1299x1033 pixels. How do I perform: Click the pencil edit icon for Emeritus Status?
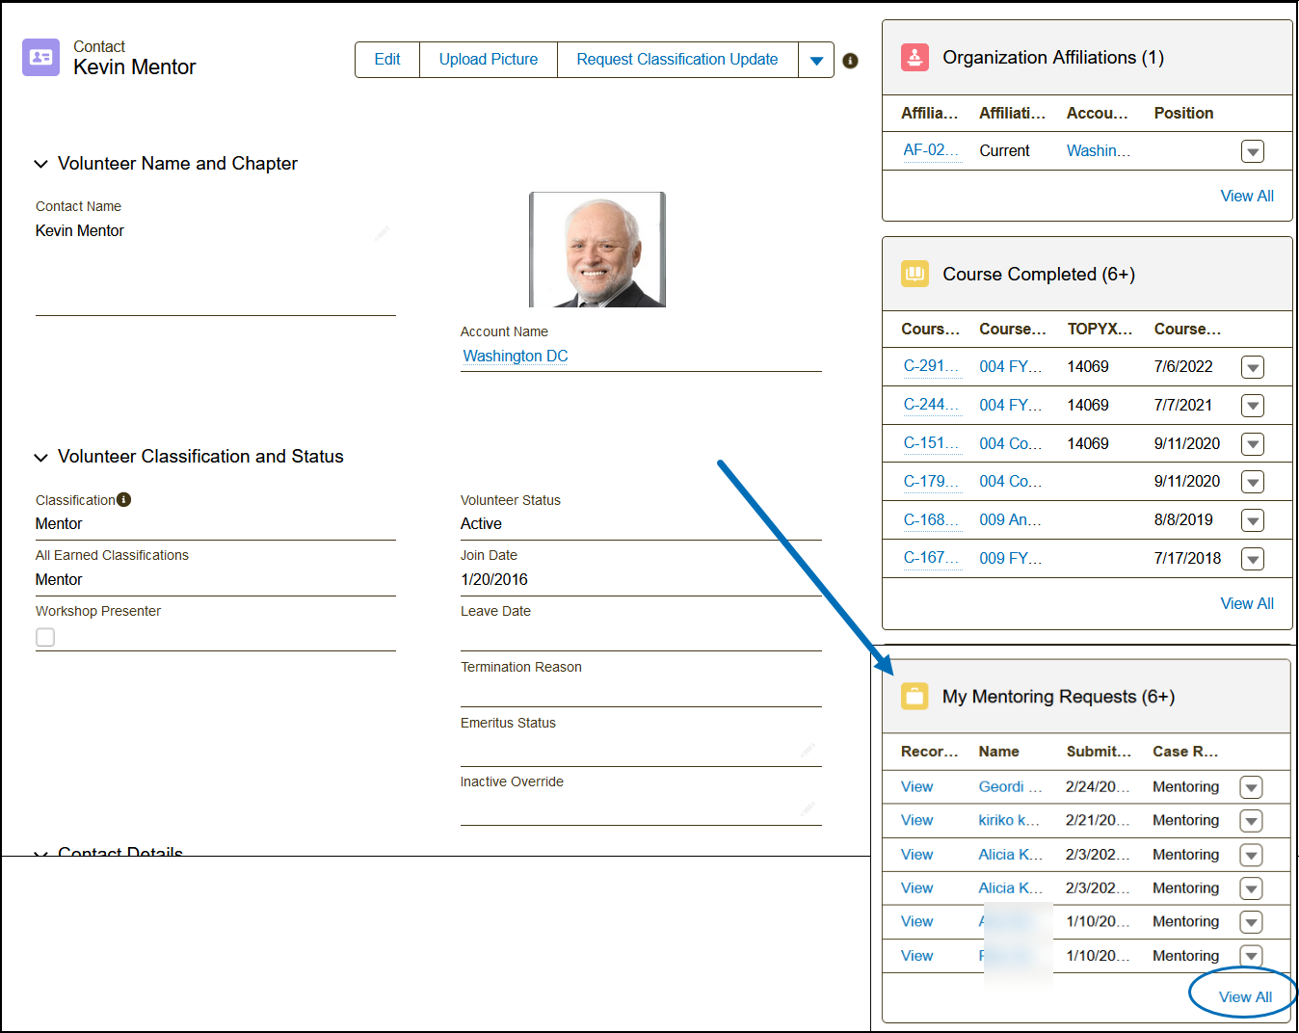point(808,750)
